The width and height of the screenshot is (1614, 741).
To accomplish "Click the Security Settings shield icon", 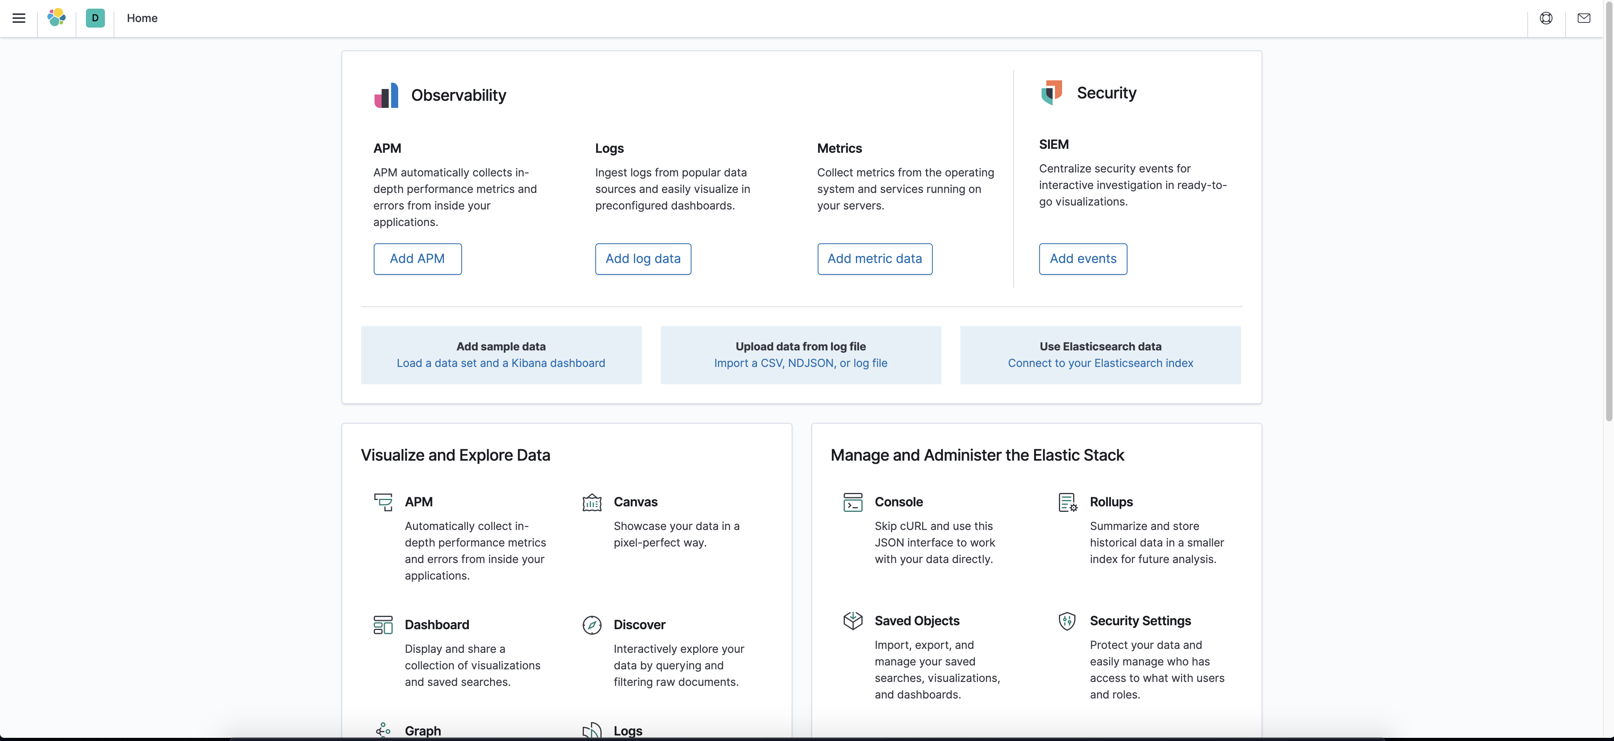I will click(1067, 621).
